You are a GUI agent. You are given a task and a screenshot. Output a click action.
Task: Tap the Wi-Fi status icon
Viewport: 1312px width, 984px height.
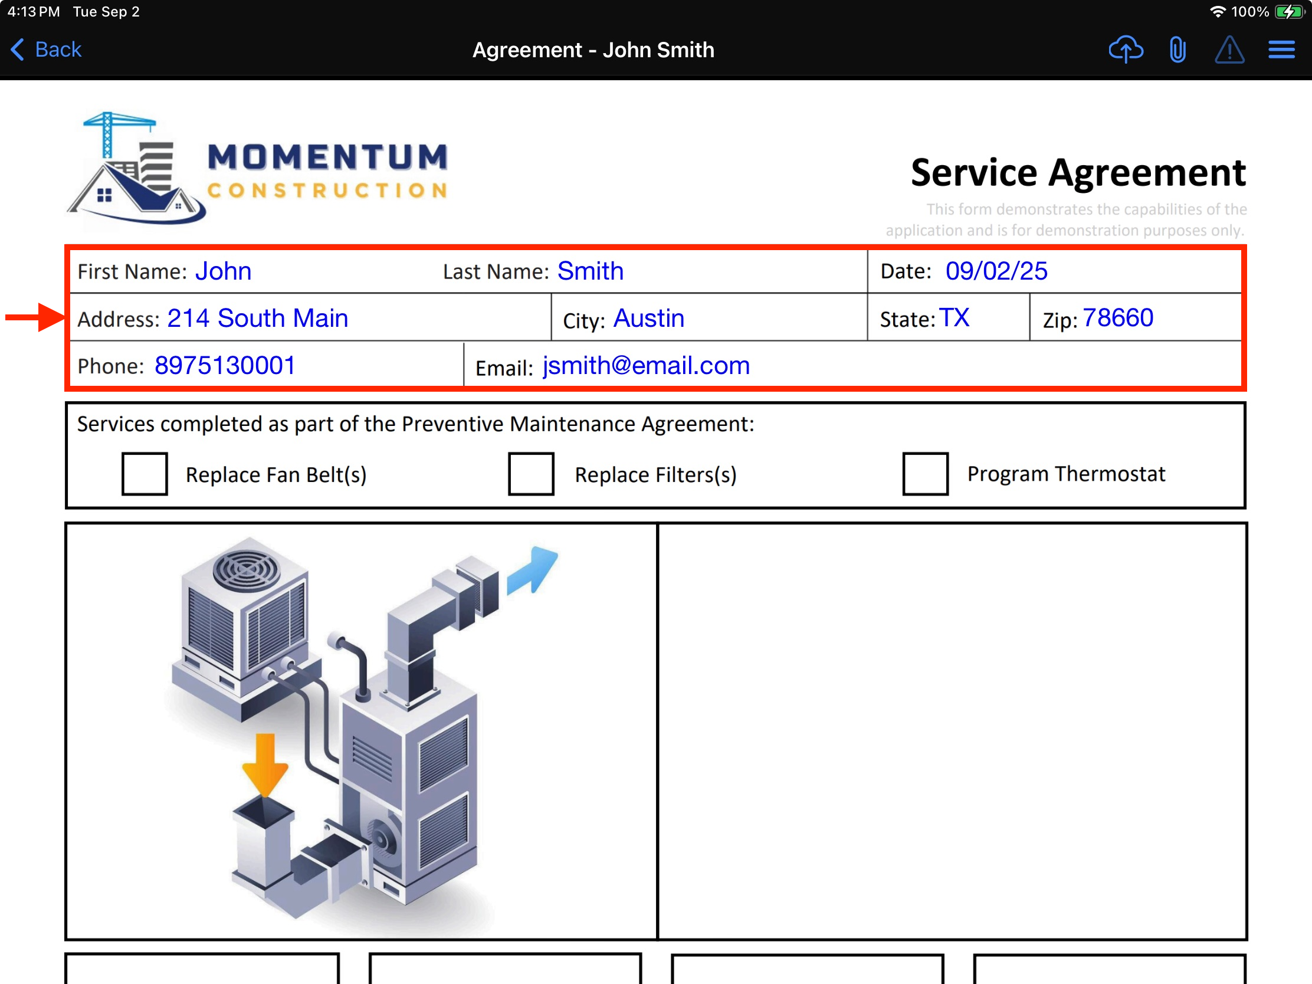[1216, 11]
